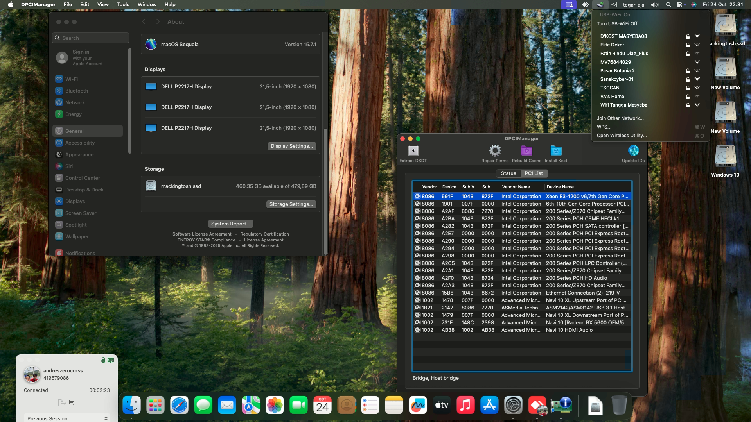Switch to the Status tab

click(508, 173)
